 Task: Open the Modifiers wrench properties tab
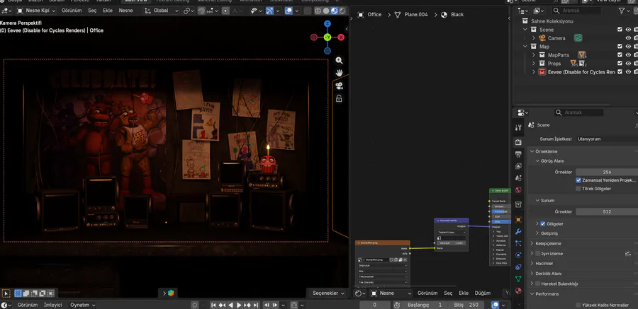click(x=518, y=232)
